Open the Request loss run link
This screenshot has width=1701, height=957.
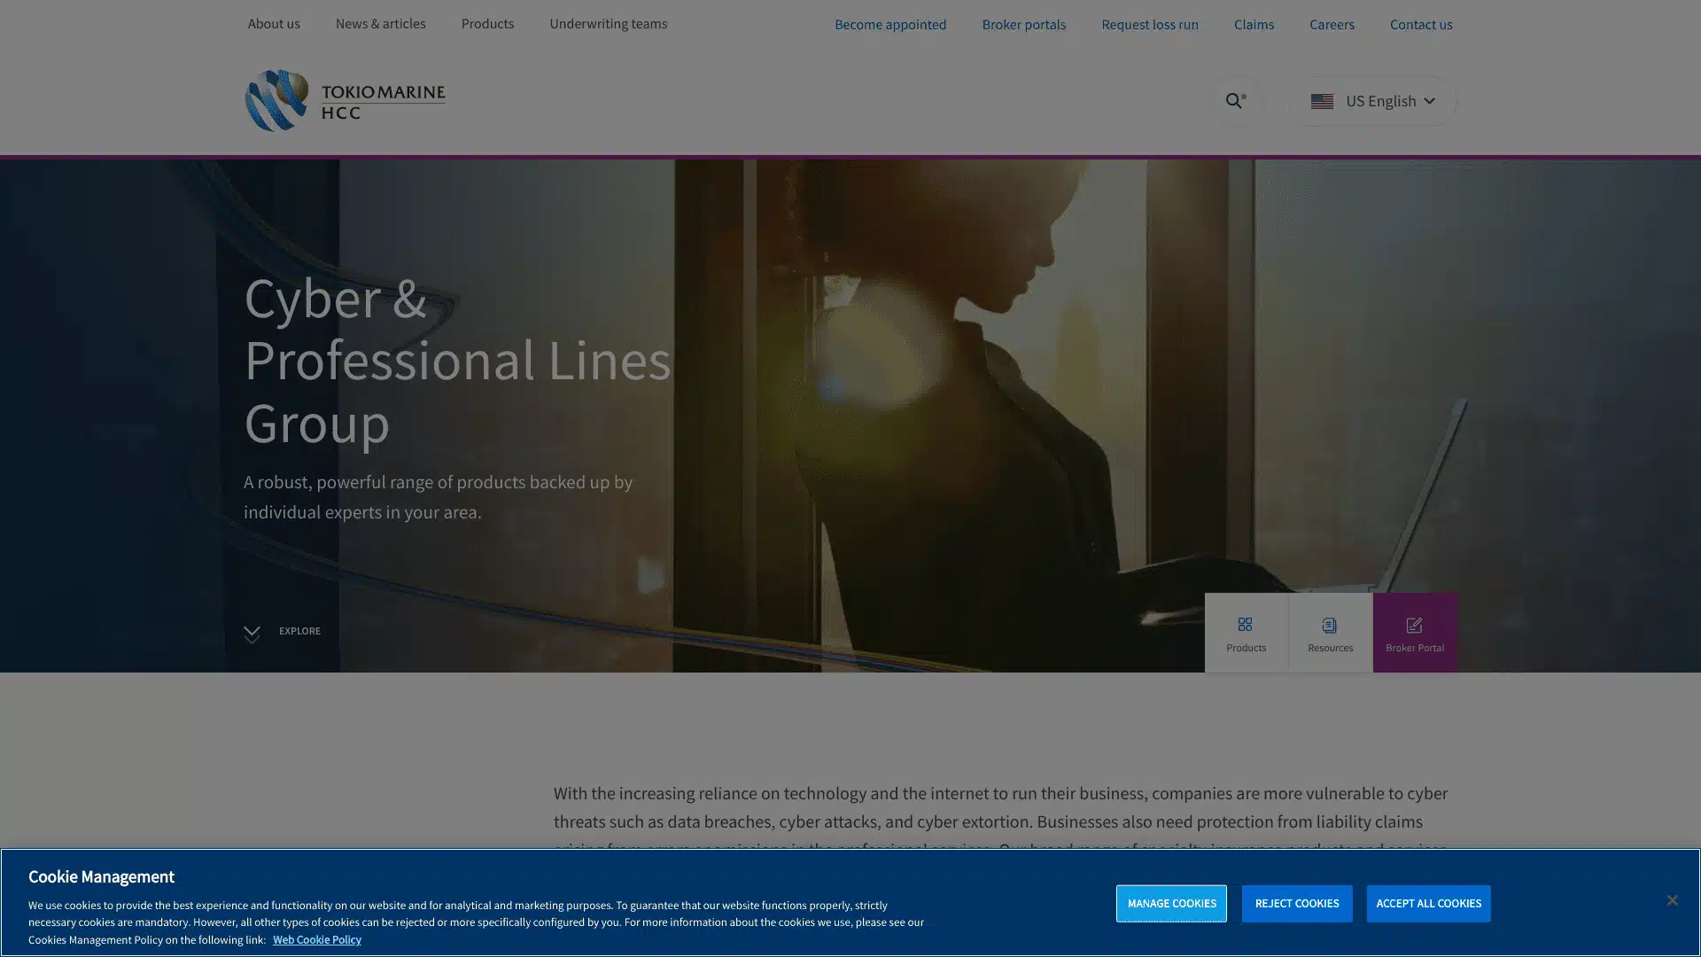click(x=1149, y=25)
